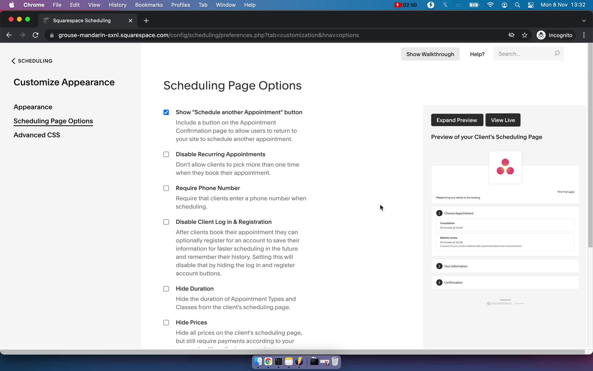Open Notes from the dock
The image size is (593, 371).
tap(289, 361)
